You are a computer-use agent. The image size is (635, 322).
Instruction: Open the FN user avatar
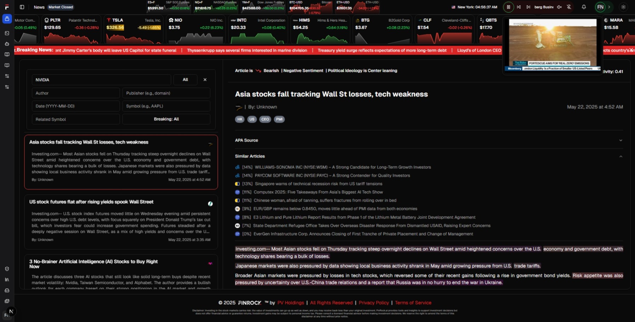tap(600, 7)
